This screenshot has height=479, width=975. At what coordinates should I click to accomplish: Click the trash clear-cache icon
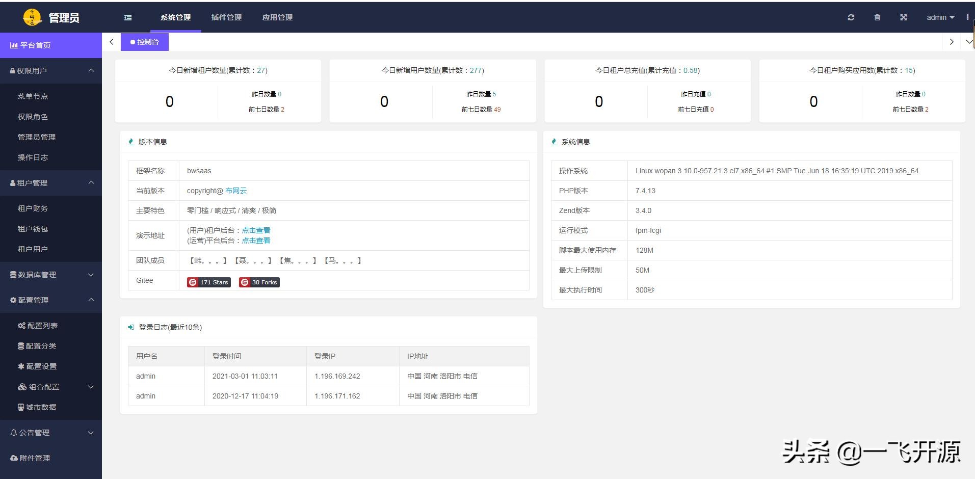click(877, 17)
